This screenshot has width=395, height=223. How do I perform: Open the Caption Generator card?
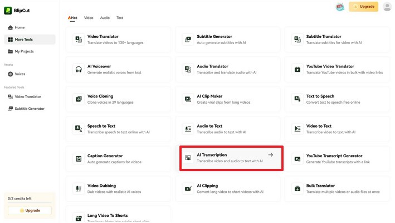pyautogui.click(x=119, y=159)
